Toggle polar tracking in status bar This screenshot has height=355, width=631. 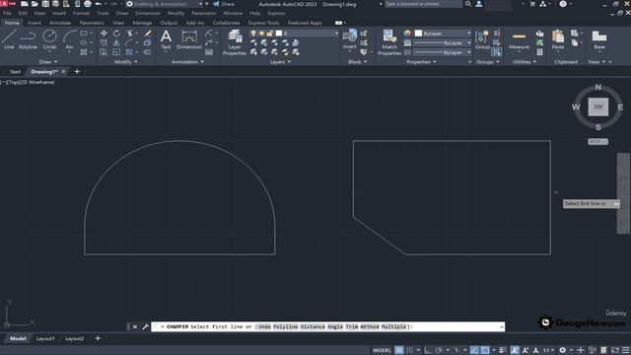tap(439, 350)
